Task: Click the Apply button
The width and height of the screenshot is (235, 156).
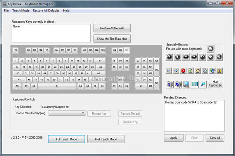Action: (174, 138)
